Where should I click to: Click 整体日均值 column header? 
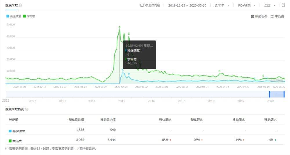(x=76, y=119)
